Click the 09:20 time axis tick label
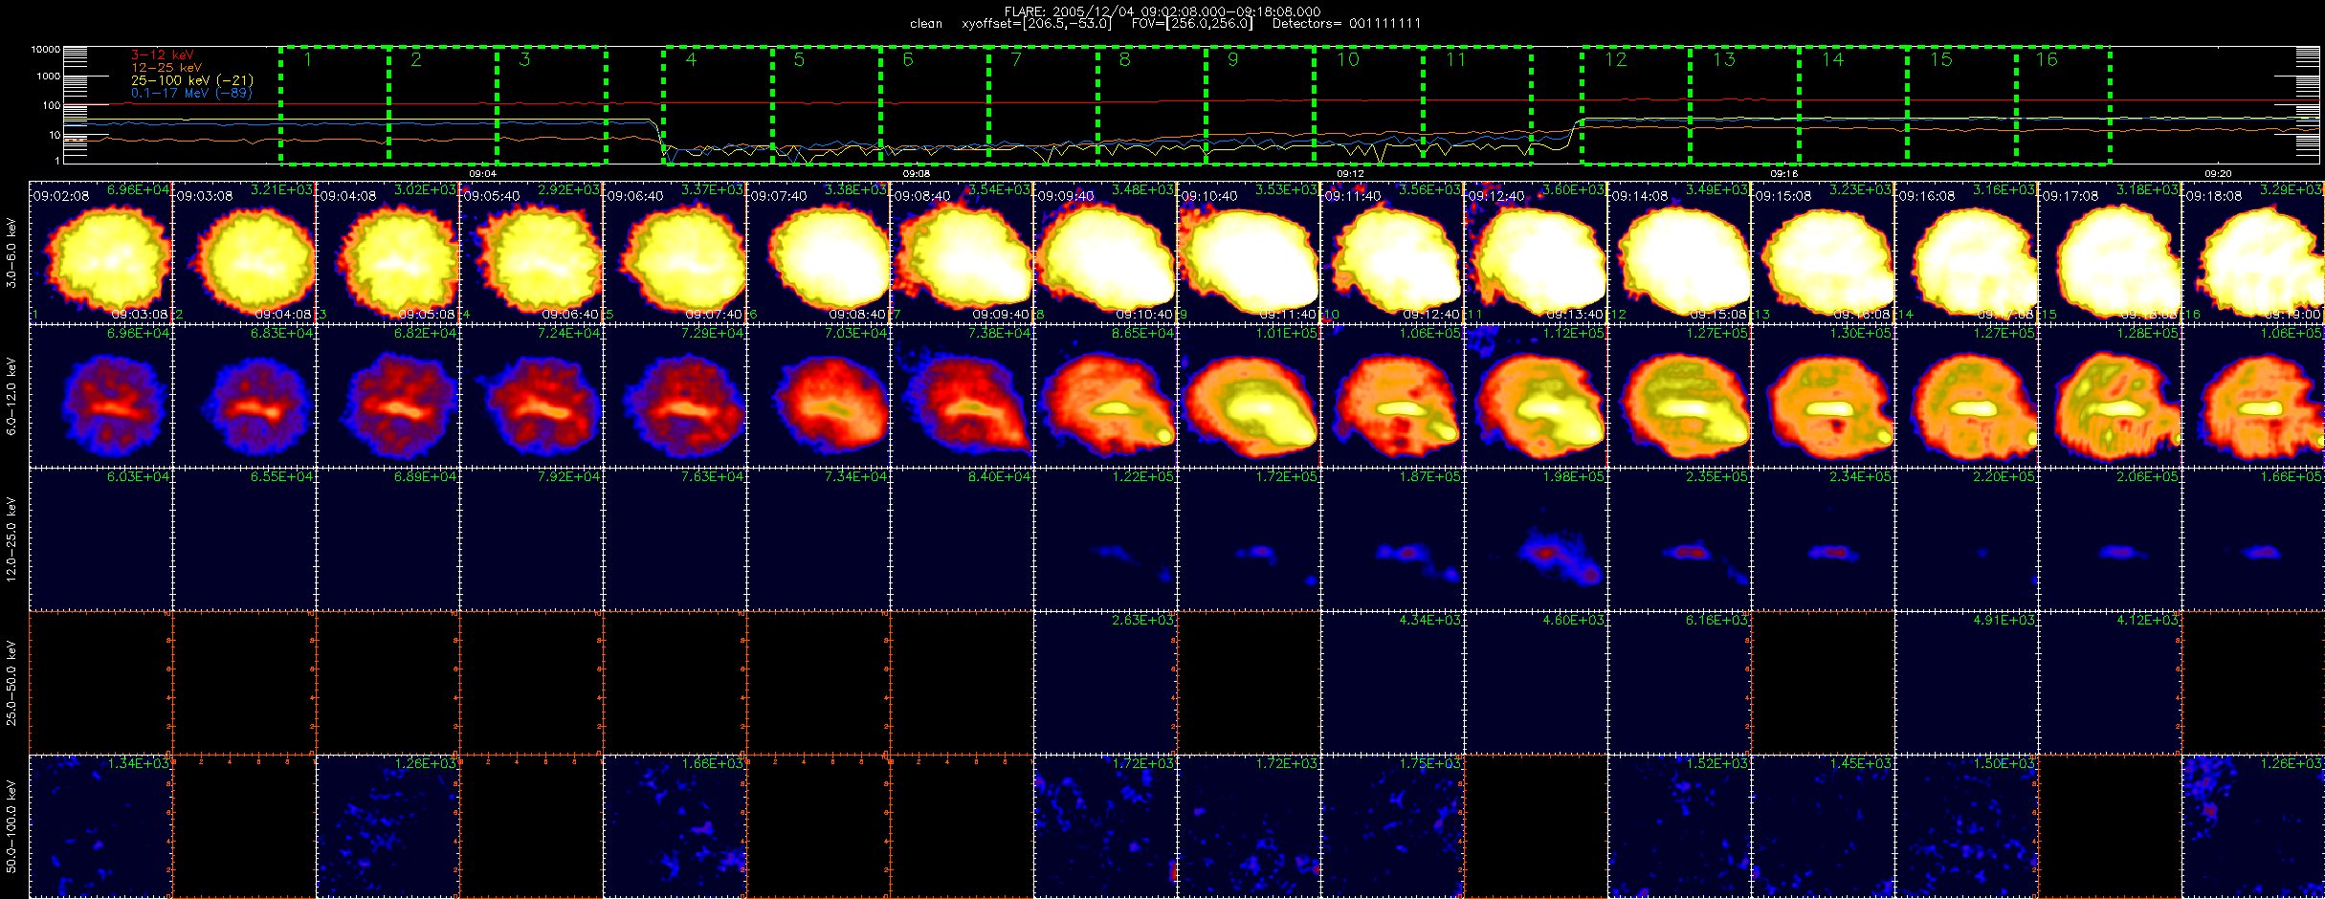 (x=2218, y=174)
